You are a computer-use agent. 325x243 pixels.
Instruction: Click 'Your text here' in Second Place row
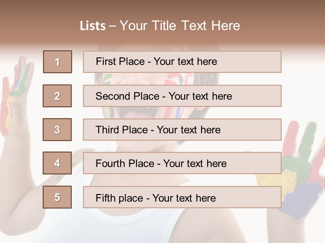(200, 96)
